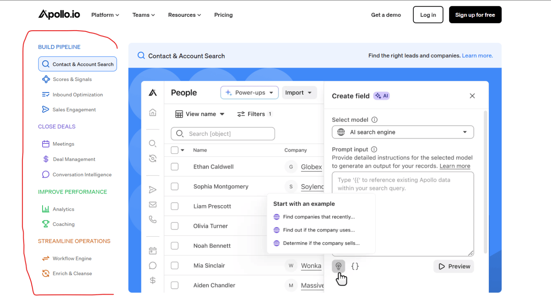Click the home icon in app sidebar

point(153,112)
